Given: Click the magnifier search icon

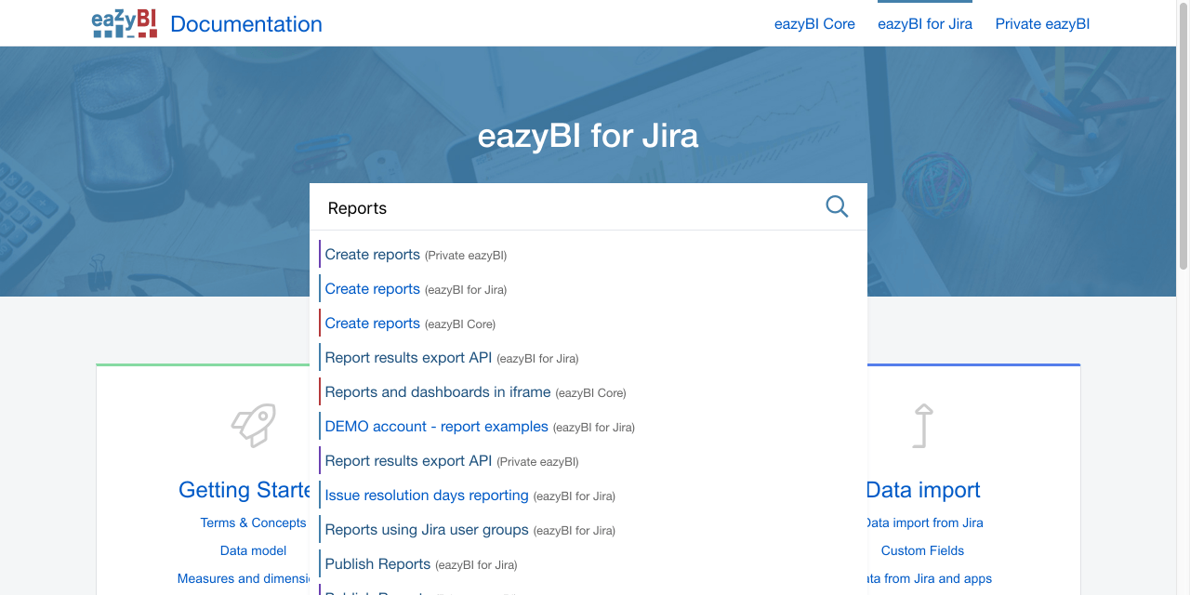Looking at the screenshot, I should click(x=837, y=206).
